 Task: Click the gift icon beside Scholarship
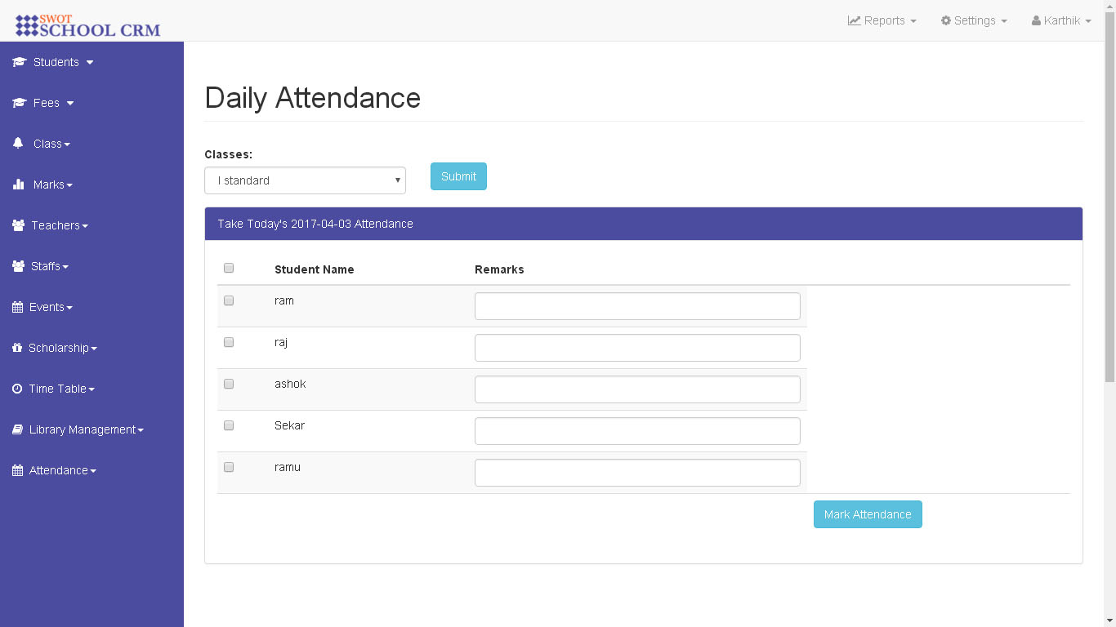tap(17, 348)
